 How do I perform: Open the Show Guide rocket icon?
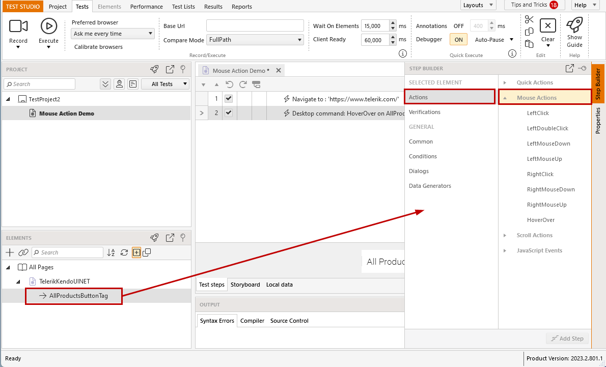tap(574, 25)
